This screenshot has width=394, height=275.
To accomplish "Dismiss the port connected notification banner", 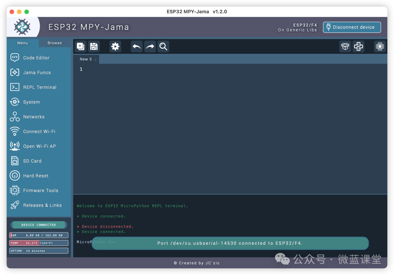I will 230,243.
